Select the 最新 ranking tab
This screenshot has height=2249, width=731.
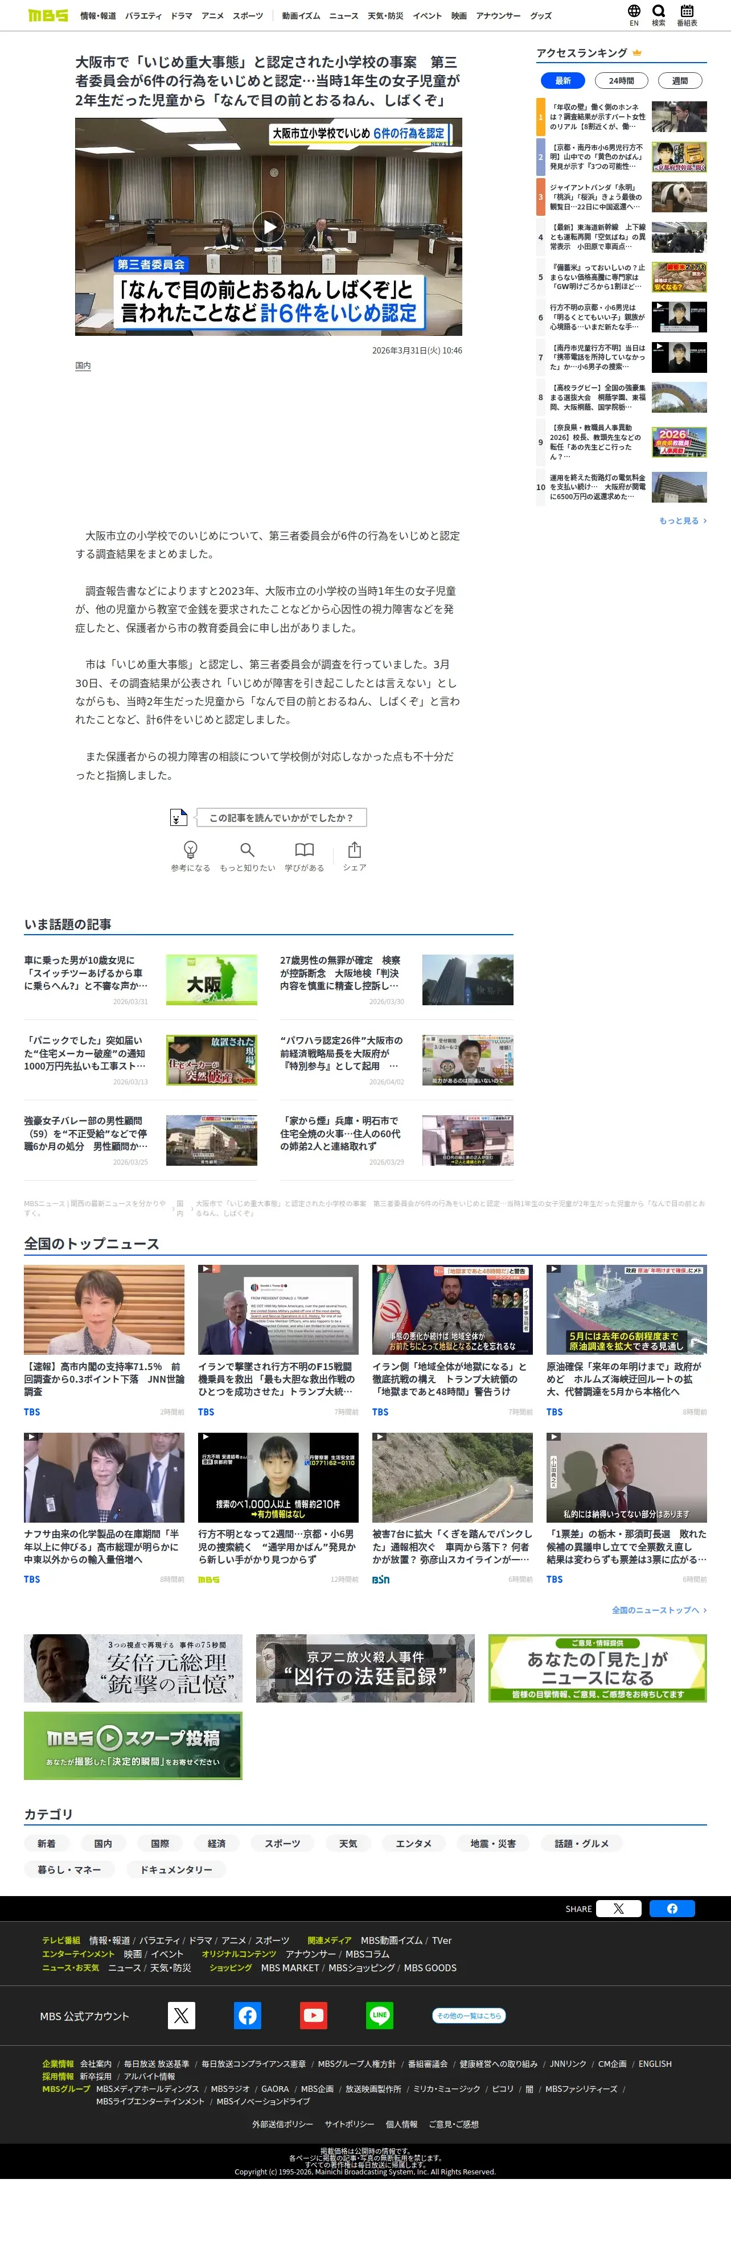pos(563,80)
